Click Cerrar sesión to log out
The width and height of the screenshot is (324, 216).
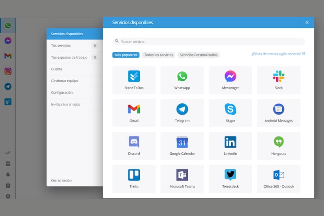(62, 180)
